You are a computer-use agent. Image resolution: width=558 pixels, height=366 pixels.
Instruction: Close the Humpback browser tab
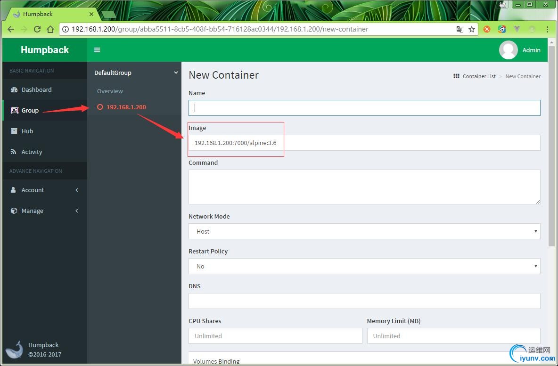(x=91, y=14)
